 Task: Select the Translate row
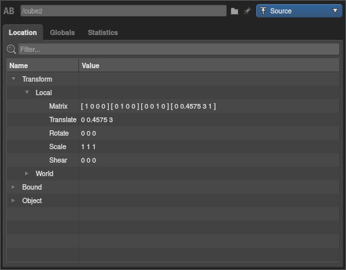point(173,119)
